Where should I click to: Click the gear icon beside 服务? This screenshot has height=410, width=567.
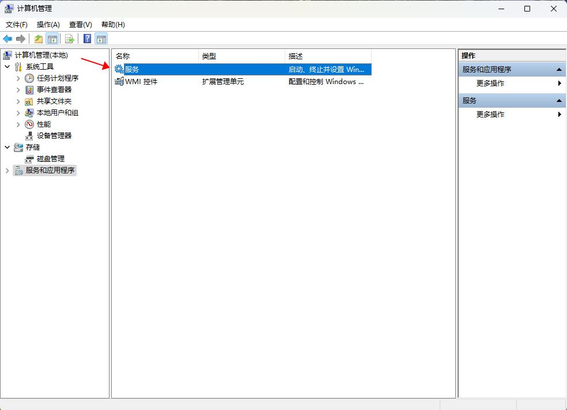point(119,69)
